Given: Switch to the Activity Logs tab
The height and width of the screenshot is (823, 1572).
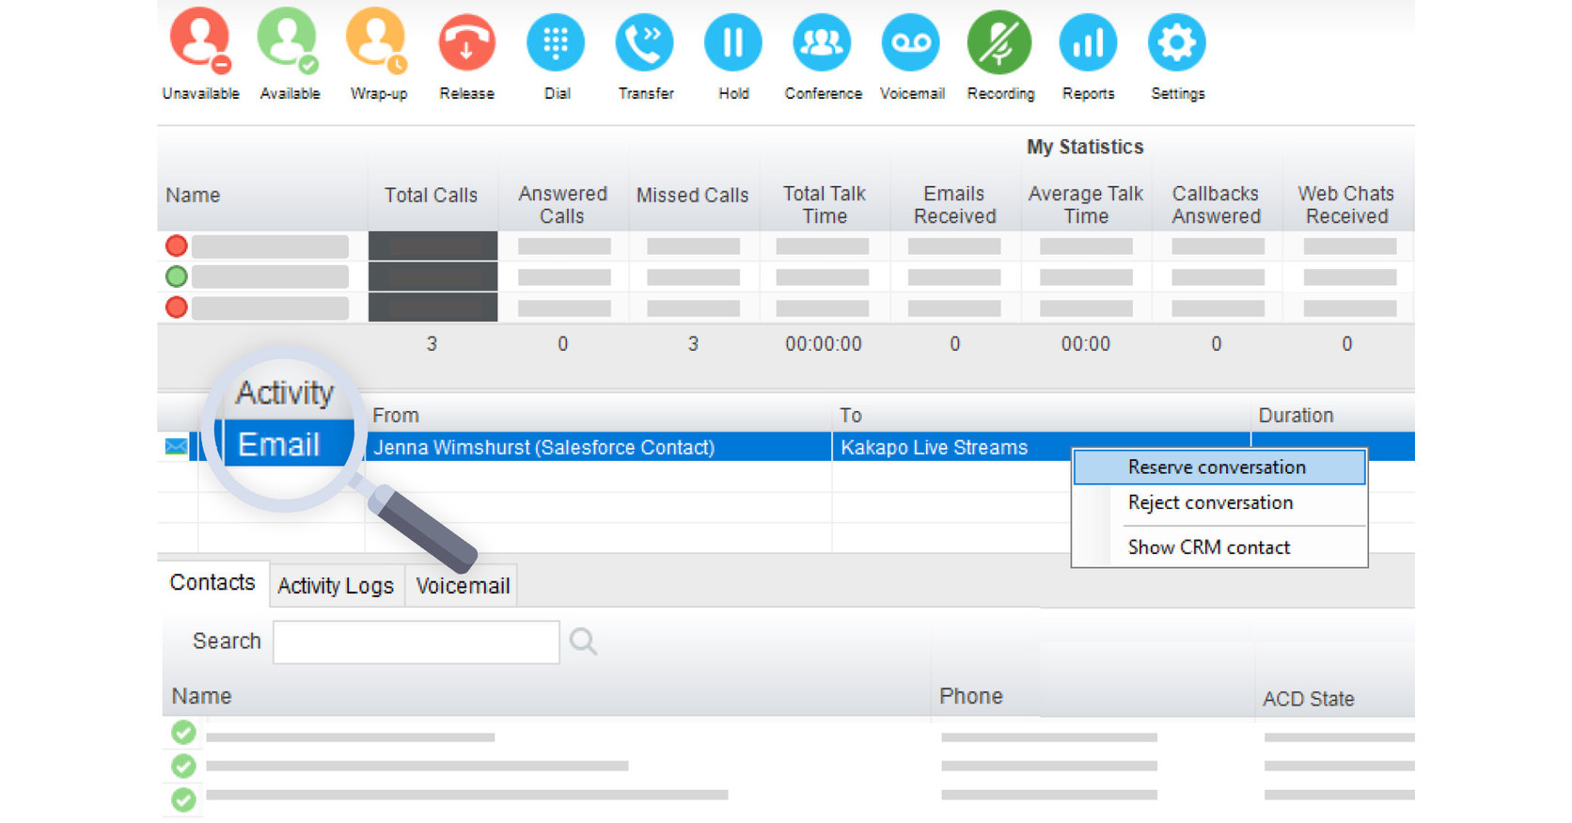Looking at the screenshot, I should 336,586.
